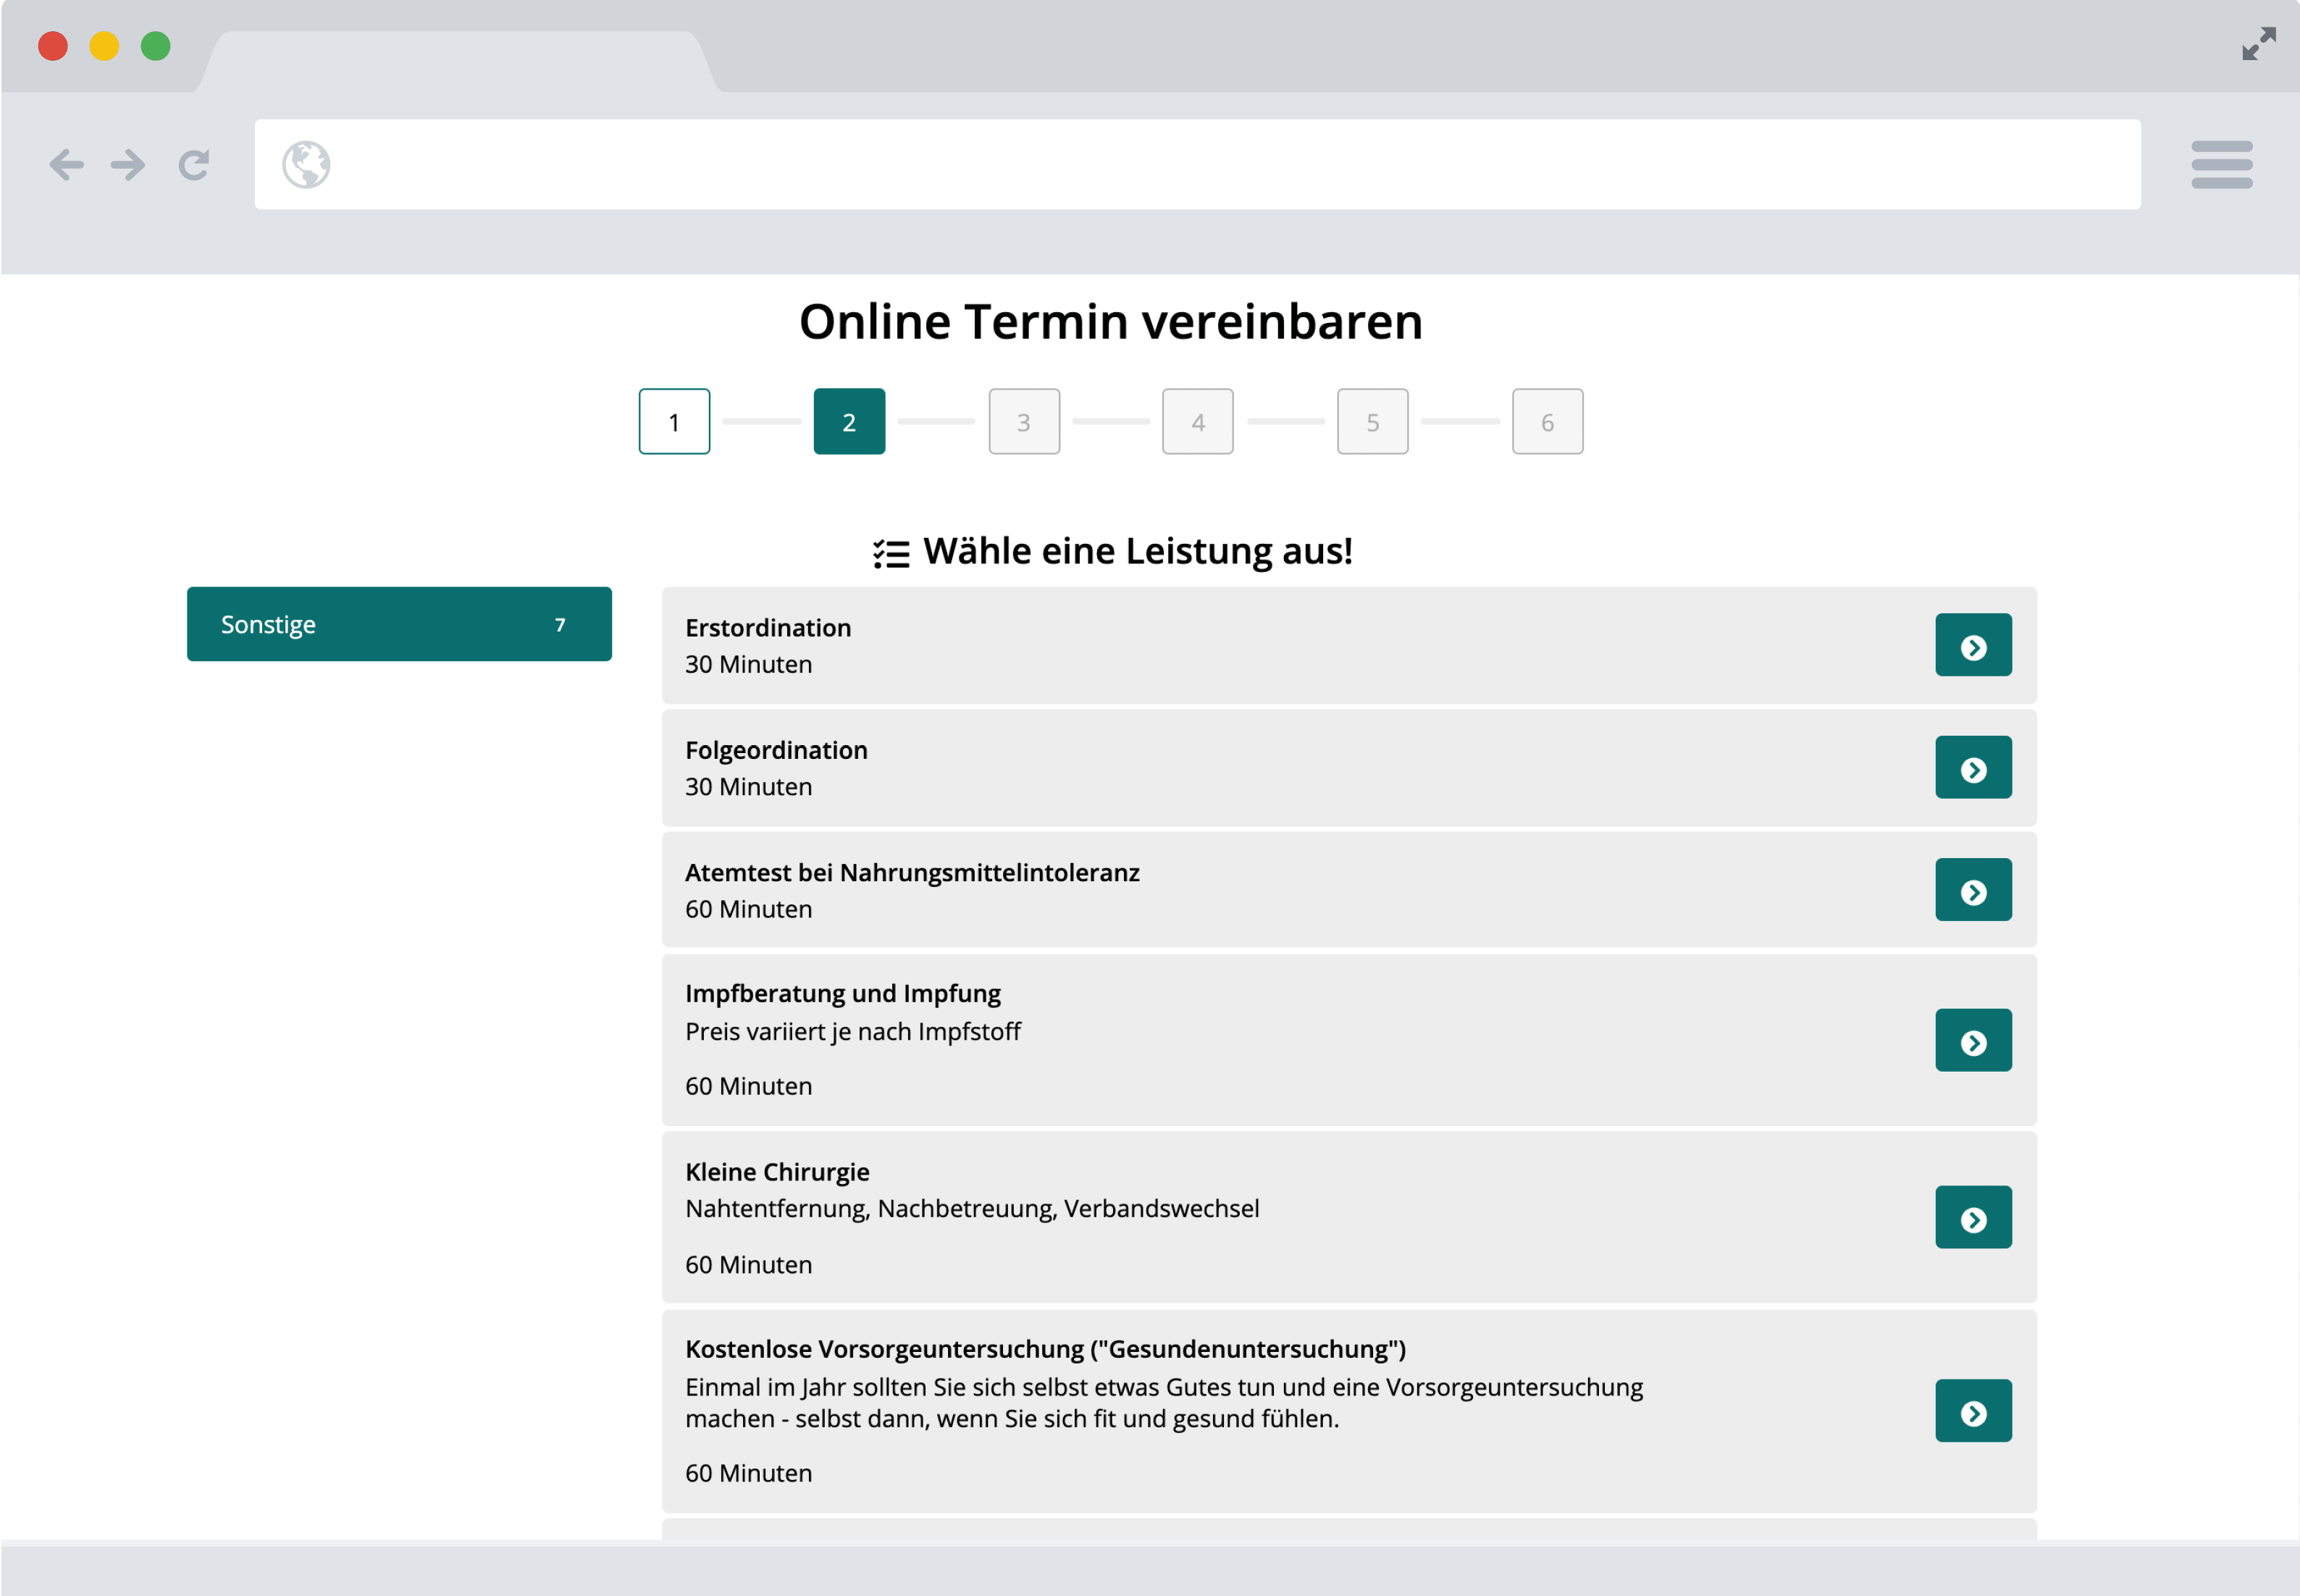Image resolution: width=2300 pixels, height=1596 pixels.
Task: Toggle fullscreen with the expand arrows icon
Action: (2258, 44)
